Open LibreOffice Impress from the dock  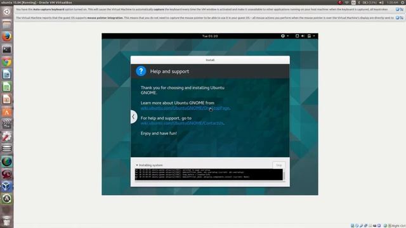click(x=7, y=99)
